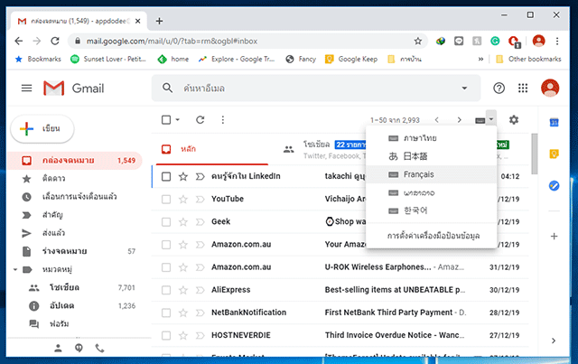Open Google Tasks in side panel
Viewport: 578px width, 364px height.
pyautogui.click(x=554, y=185)
